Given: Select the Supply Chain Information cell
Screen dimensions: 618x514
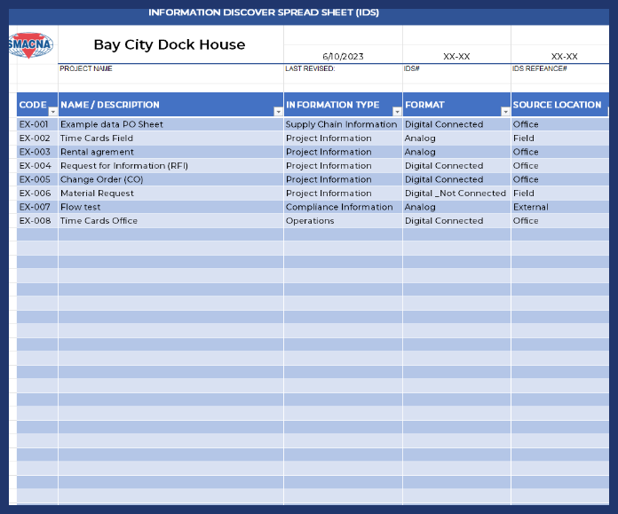Looking at the screenshot, I should 343,124.
